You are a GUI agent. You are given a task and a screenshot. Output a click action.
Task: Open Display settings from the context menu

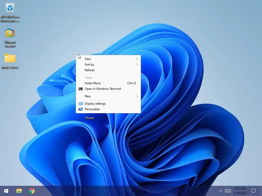(108, 104)
